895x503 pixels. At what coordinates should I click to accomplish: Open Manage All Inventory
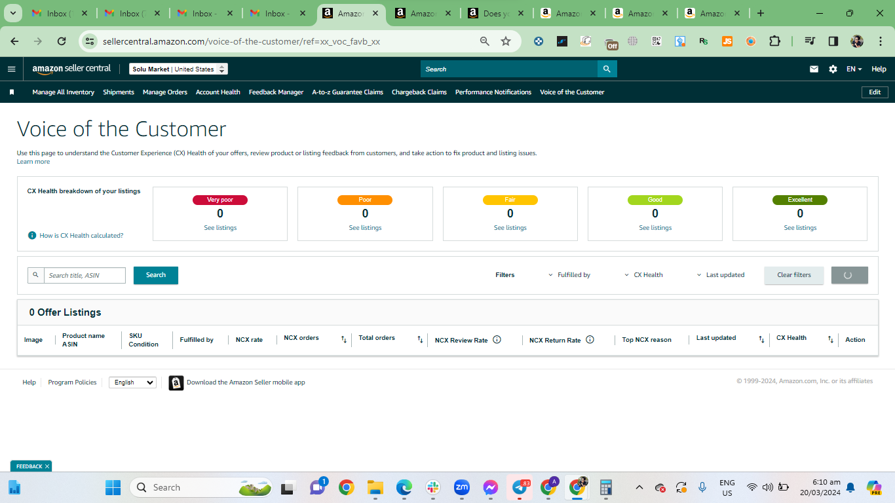coord(64,92)
